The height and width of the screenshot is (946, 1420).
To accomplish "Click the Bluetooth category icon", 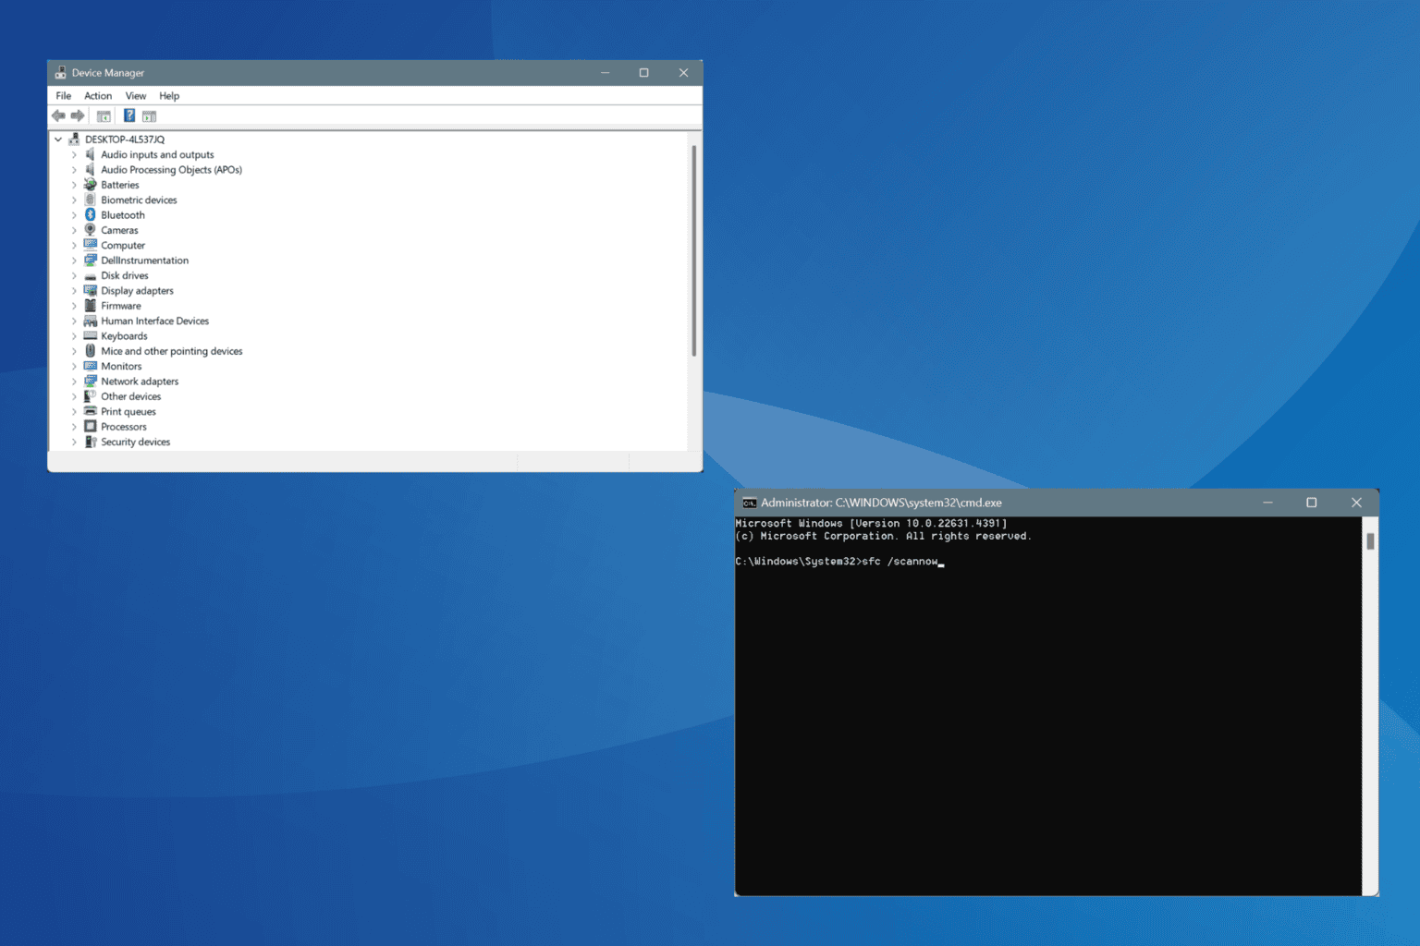I will coord(90,214).
